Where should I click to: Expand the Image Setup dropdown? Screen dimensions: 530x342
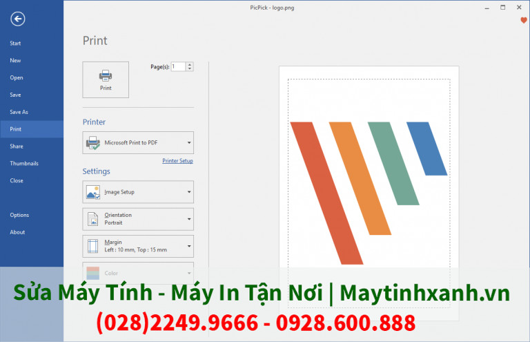coord(138,192)
